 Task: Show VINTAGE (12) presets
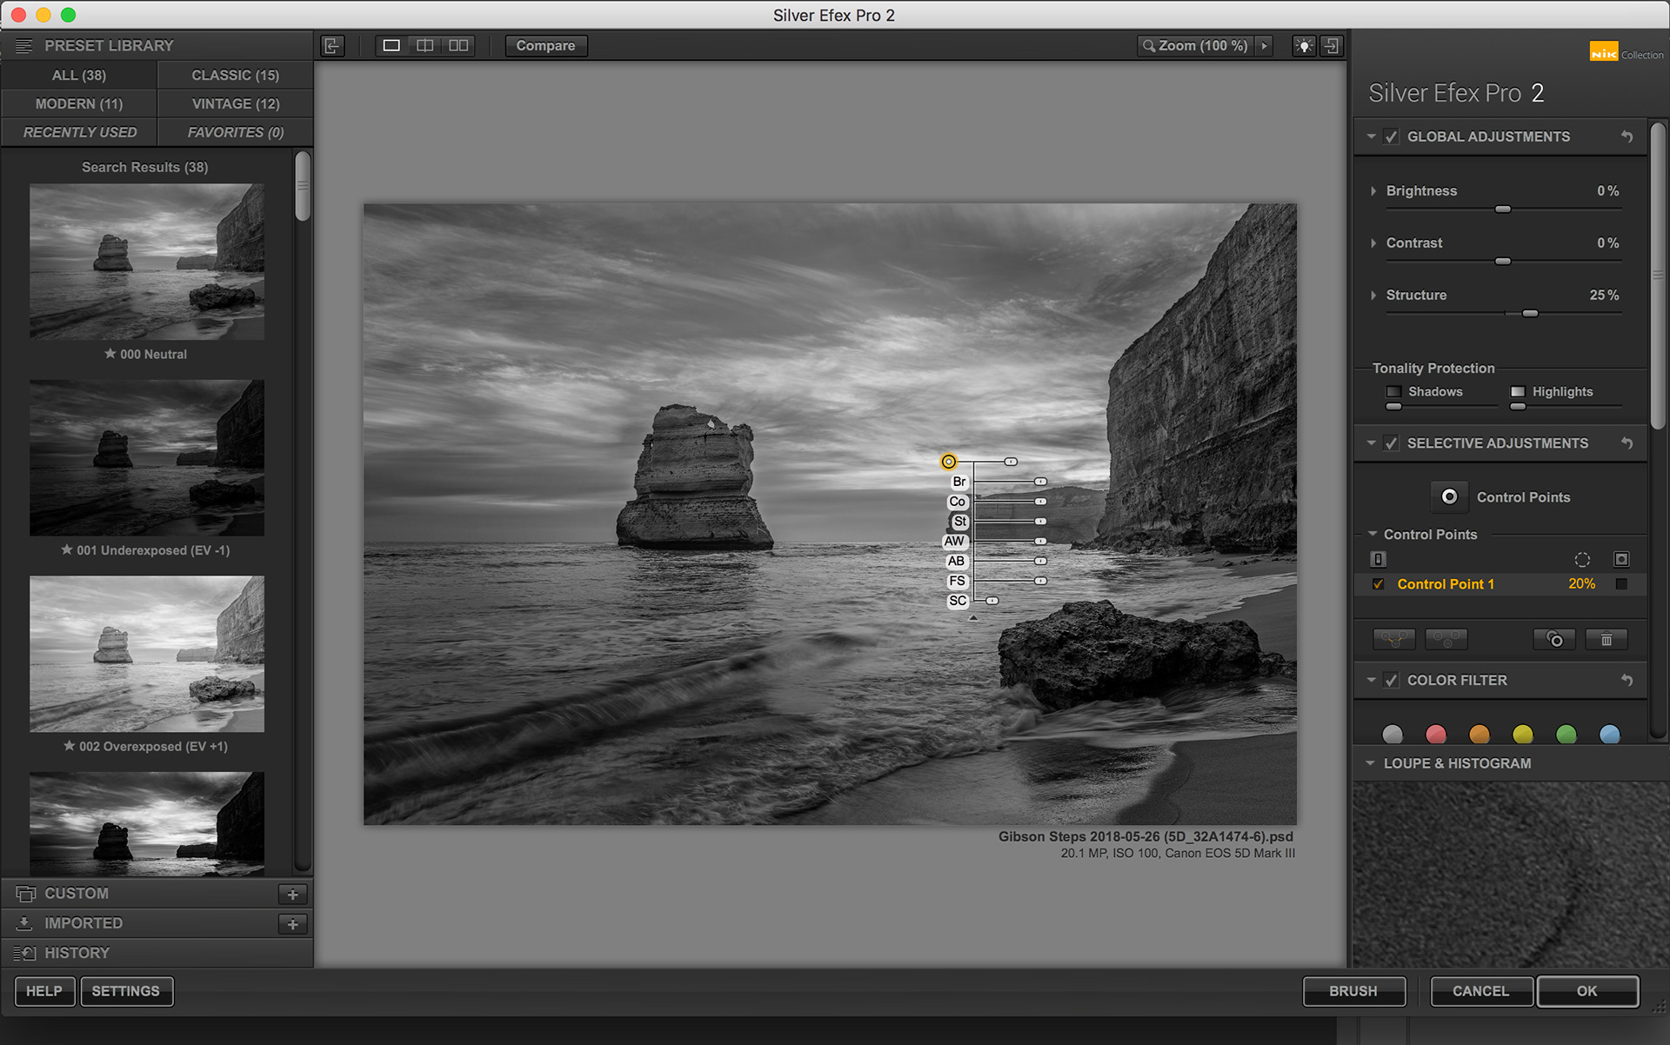click(x=235, y=103)
